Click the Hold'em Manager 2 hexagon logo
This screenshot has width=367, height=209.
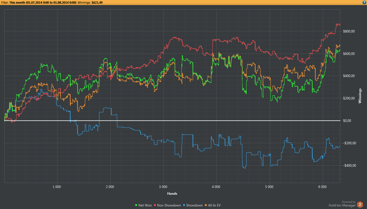point(360,205)
